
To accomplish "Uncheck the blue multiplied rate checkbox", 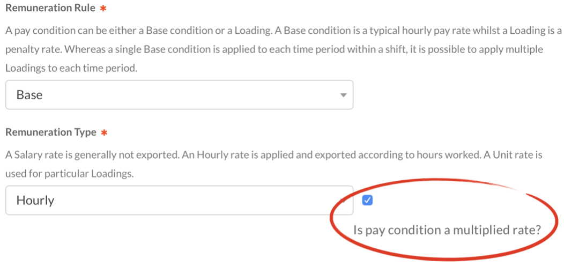I will coord(367,201).
